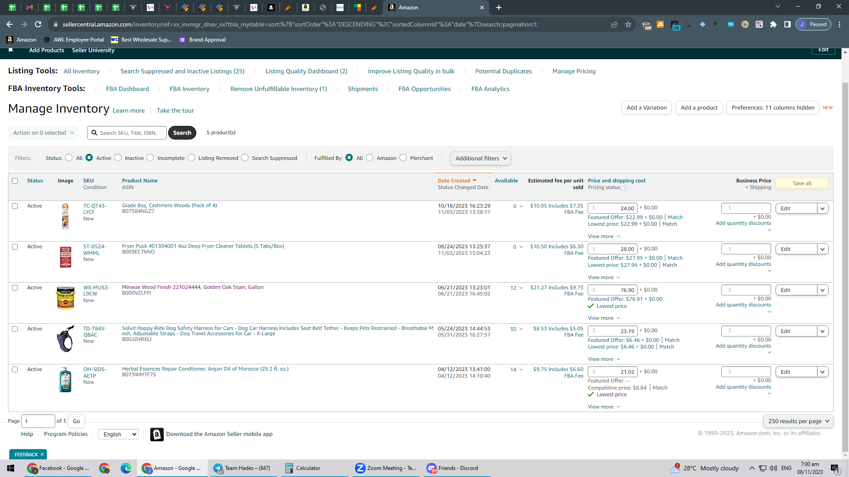Open a new browser tab
The image size is (849, 477).
tap(499, 8)
